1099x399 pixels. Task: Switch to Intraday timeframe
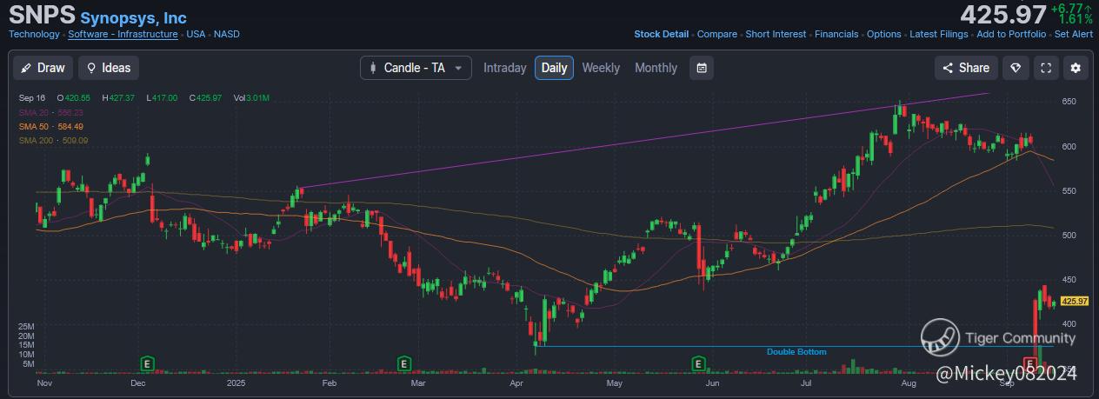click(504, 68)
